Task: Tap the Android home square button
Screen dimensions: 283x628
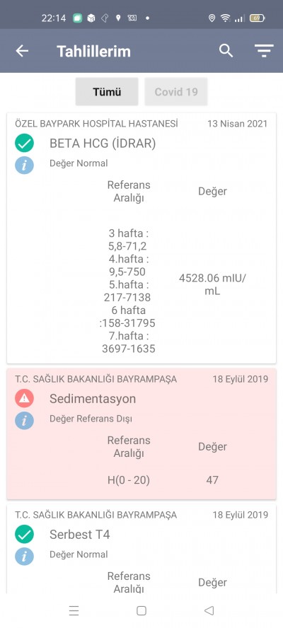Action: pos(141,610)
